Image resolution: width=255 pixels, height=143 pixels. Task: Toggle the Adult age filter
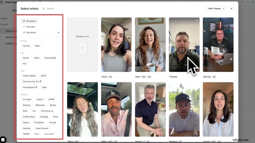tap(37, 58)
